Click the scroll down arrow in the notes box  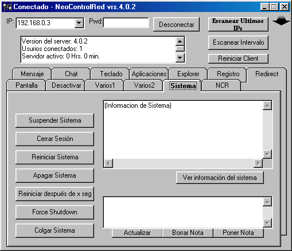point(267,223)
